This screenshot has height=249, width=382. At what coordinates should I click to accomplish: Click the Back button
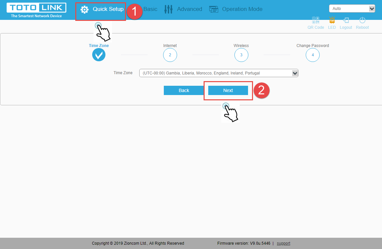pos(184,90)
